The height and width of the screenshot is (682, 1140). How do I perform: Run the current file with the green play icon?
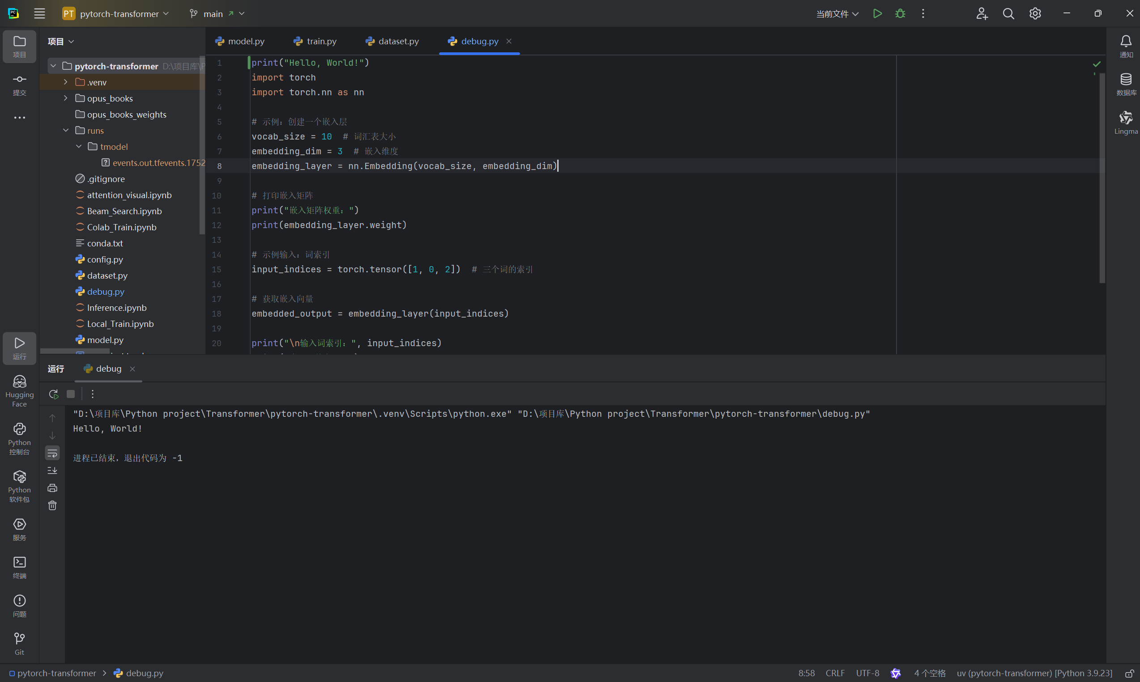click(x=877, y=14)
